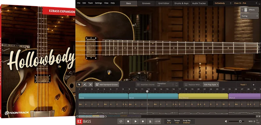Switch to the Audio Tracker tab
The height and width of the screenshot is (125, 261).
coord(199,3)
